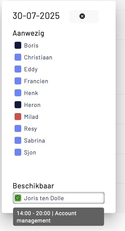Click the blue swatch beside Eddy
This screenshot has width=125, height=231.
pyautogui.click(x=18, y=69)
